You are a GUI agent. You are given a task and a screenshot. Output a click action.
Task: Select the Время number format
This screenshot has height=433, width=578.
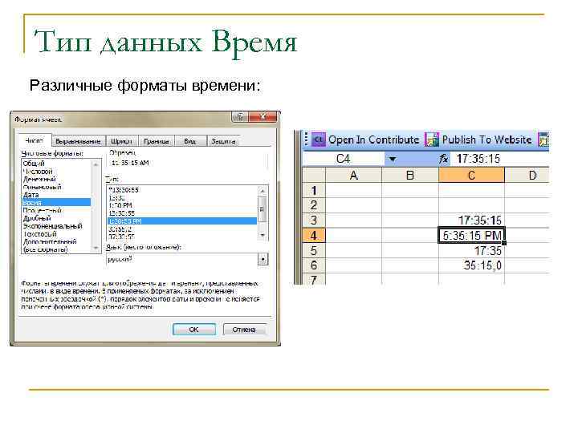click(x=56, y=203)
